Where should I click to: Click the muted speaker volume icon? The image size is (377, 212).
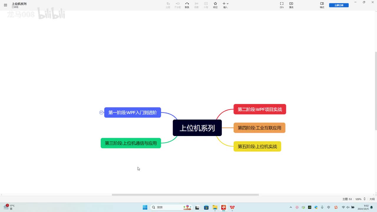[x=348, y=207]
